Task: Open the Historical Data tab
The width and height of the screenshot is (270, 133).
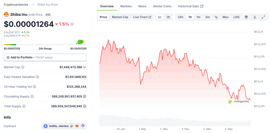Action: tap(191, 6)
